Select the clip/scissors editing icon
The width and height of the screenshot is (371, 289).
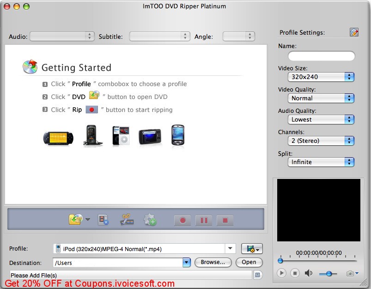point(127,220)
